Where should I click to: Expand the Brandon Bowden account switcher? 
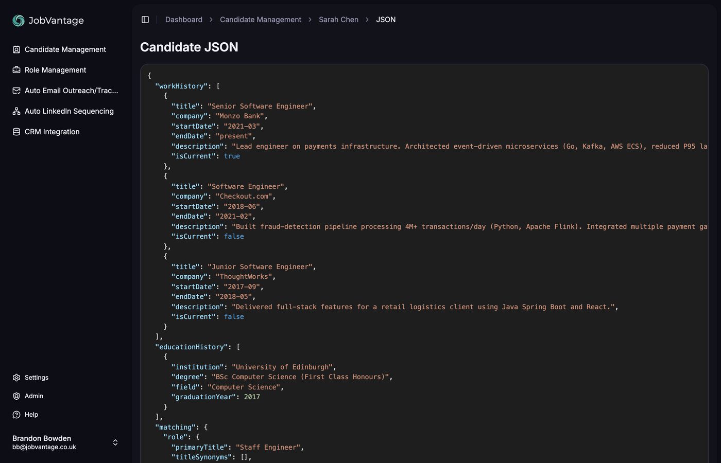pyautogui.click(x=115, y=442)
